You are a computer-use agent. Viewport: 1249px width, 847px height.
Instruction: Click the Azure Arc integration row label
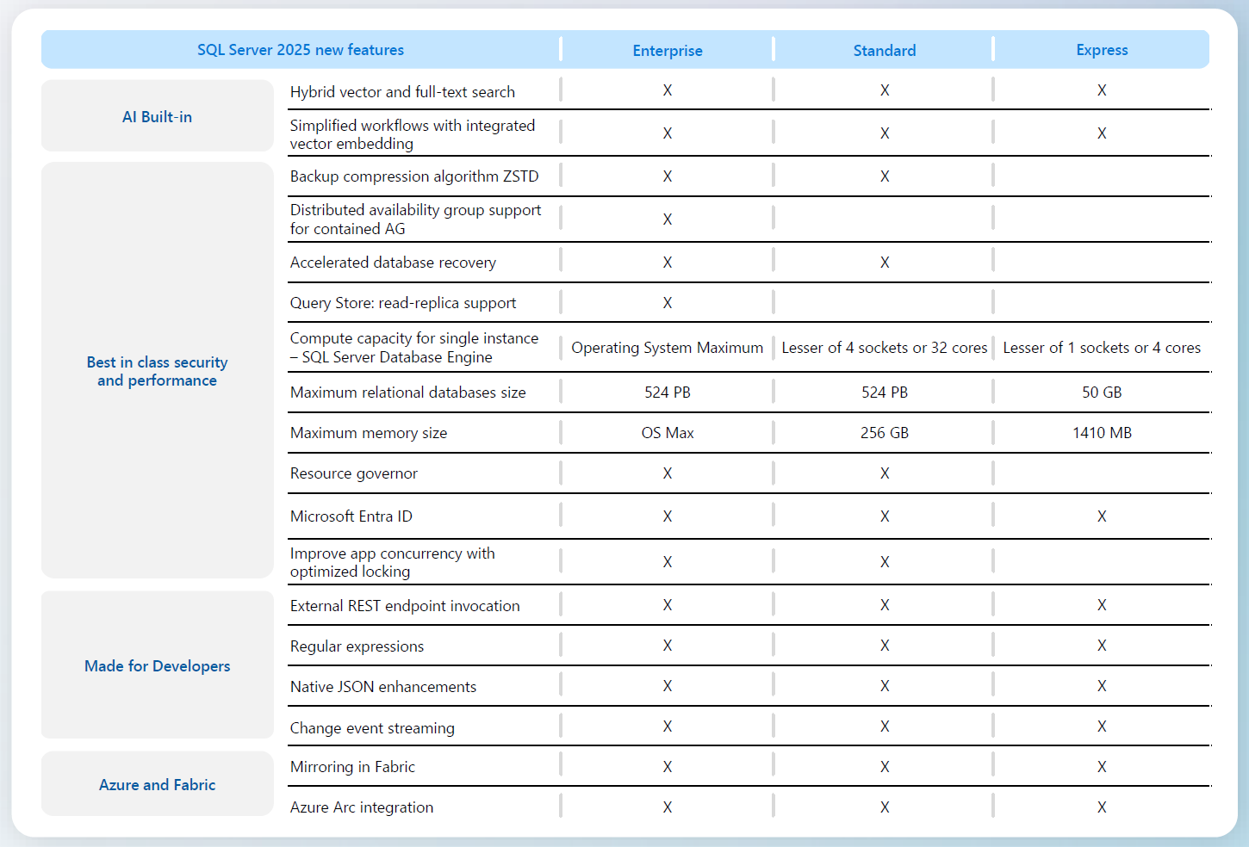point(361,807)
